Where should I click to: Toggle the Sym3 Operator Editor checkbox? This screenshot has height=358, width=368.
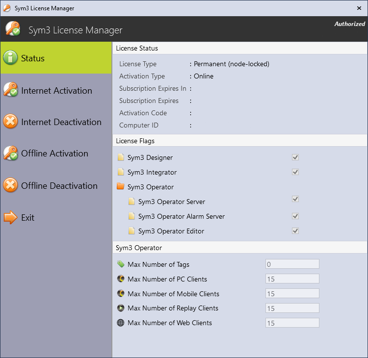[x=295, y=231]
